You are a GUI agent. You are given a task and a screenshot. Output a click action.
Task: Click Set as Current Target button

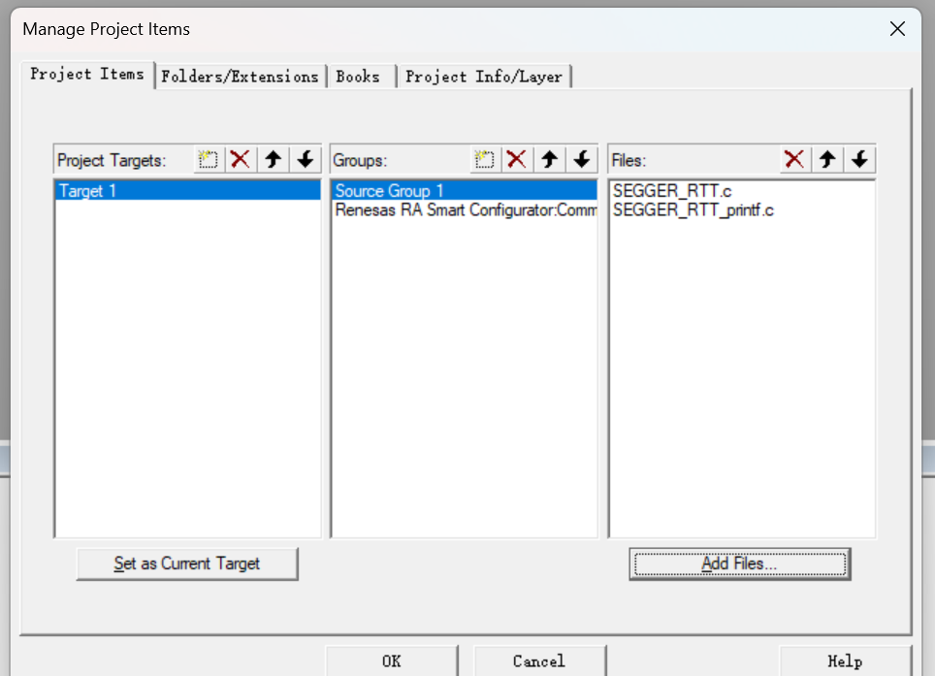[187, 563]
